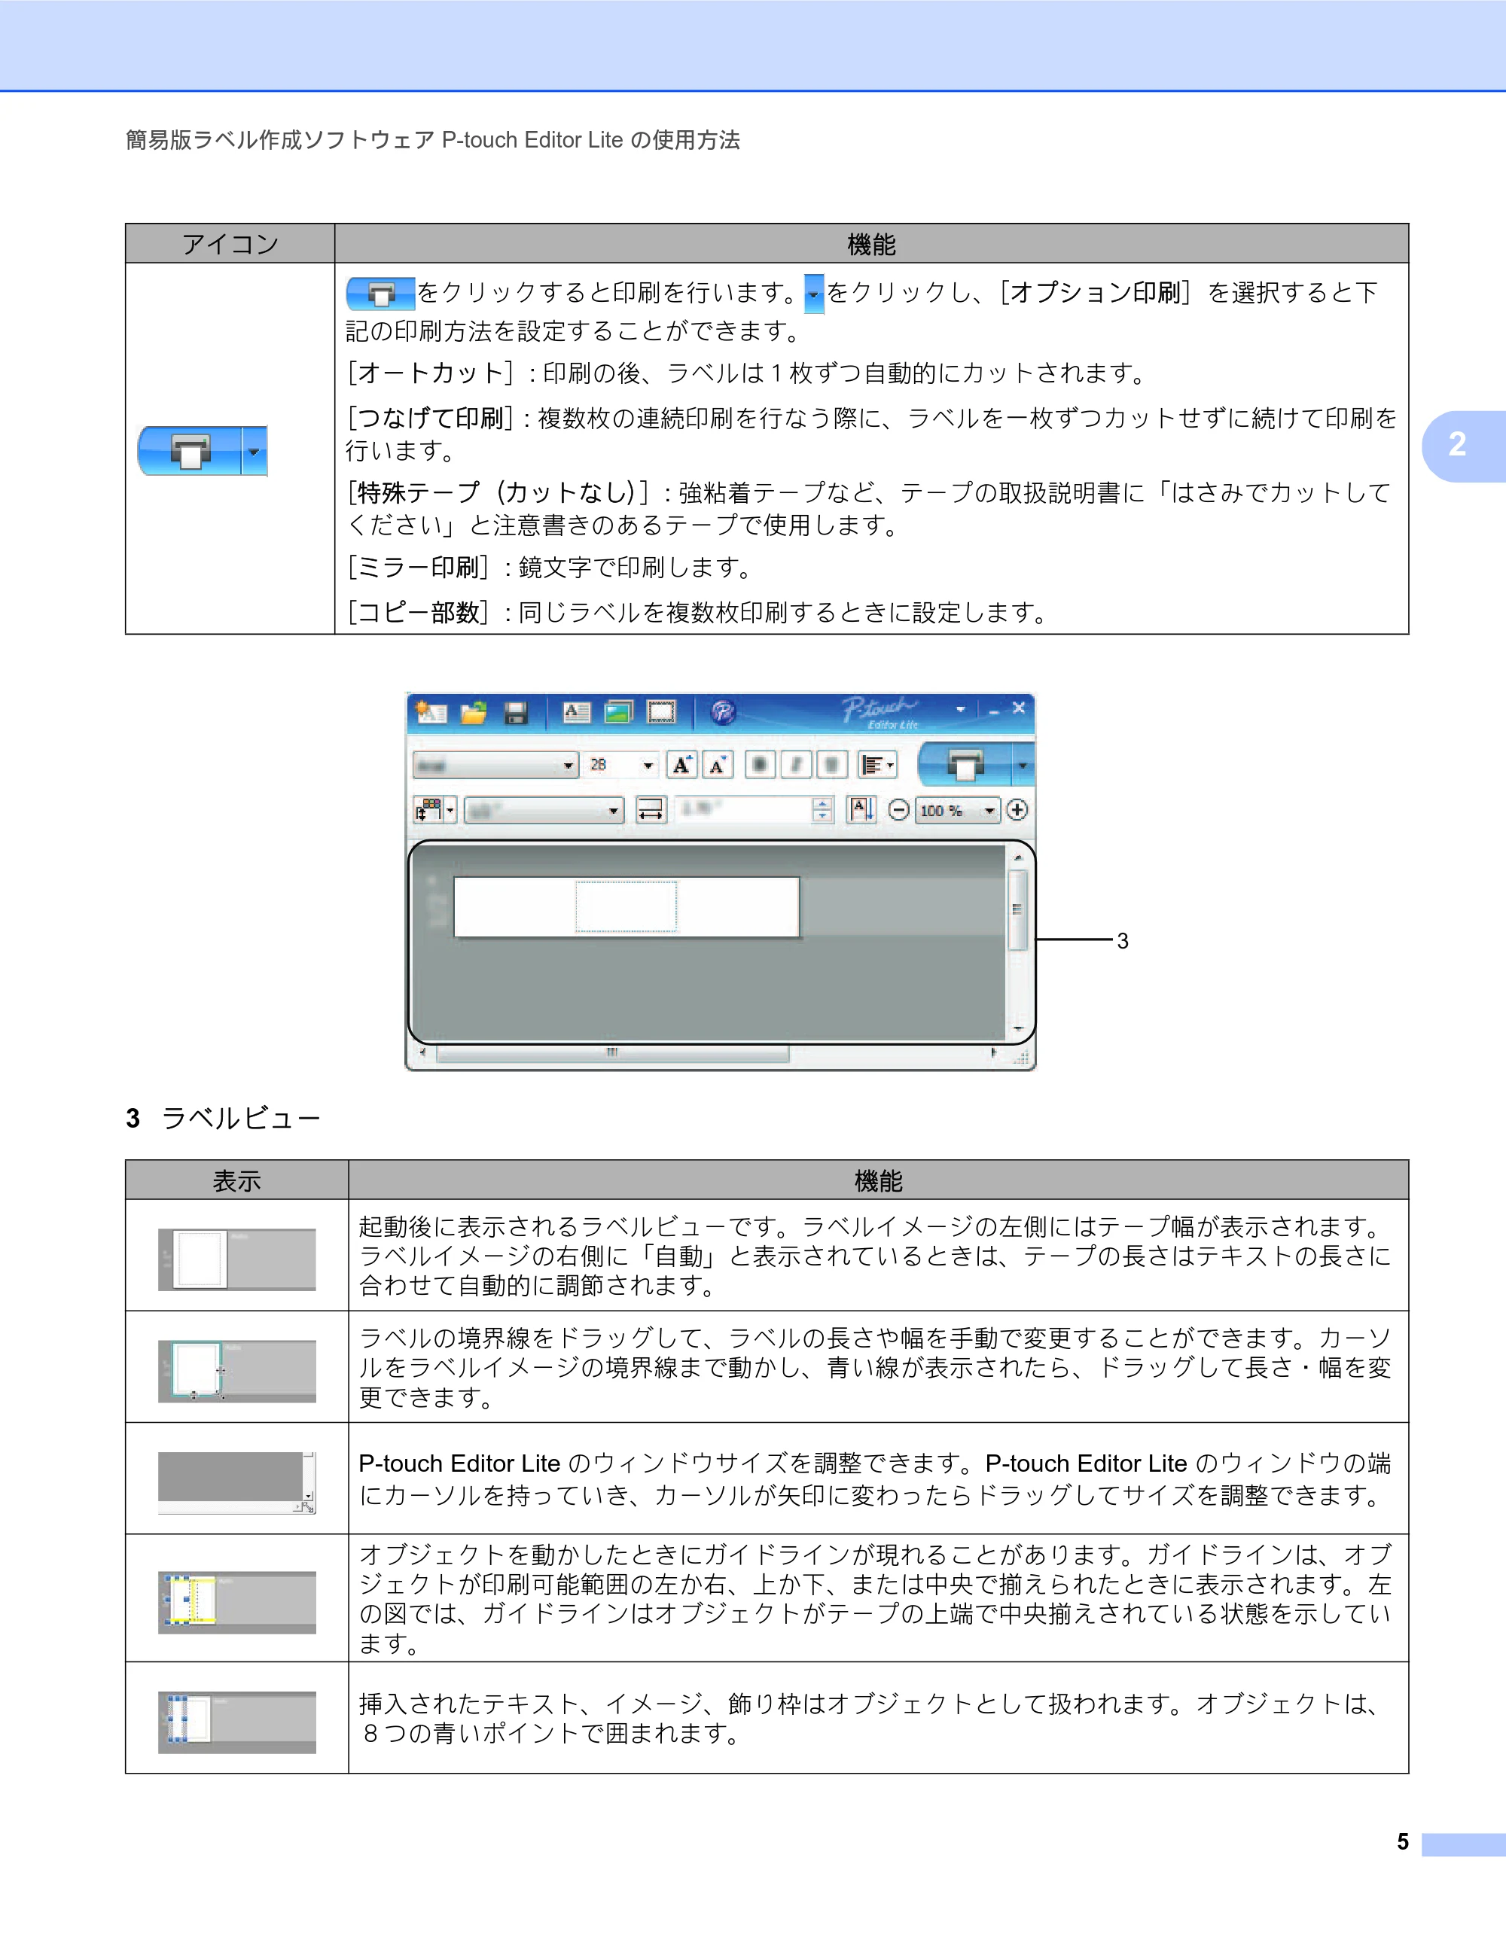Click the horizontal scrollbar thumb below the label view
The height and width of the screenshot is (1946, 1506).
pos(612,1053)
